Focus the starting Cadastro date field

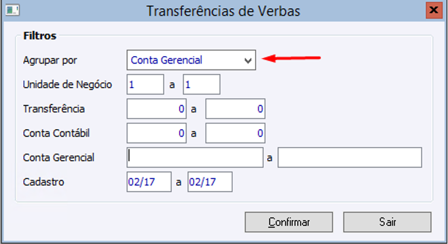[x=149, y=182]
